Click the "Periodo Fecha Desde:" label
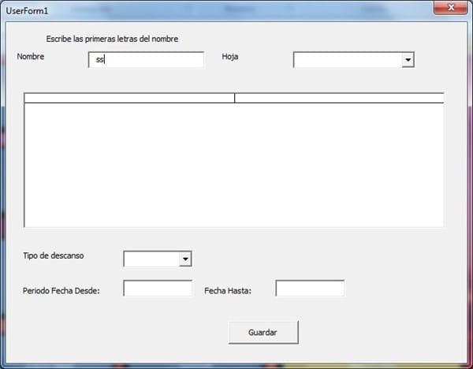This screenshot has height=369, width=473. [61, 291]
